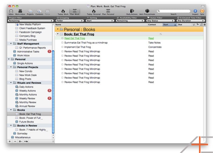This screenshot has height=153, width=213.
Task: Collapse the Rituals and Reviews folder
Action: pos(11,83)
